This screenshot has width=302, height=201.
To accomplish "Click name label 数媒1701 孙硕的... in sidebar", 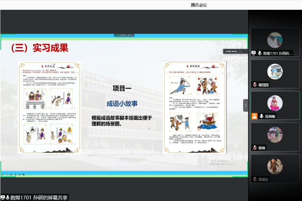I will (x=277, y=53).
